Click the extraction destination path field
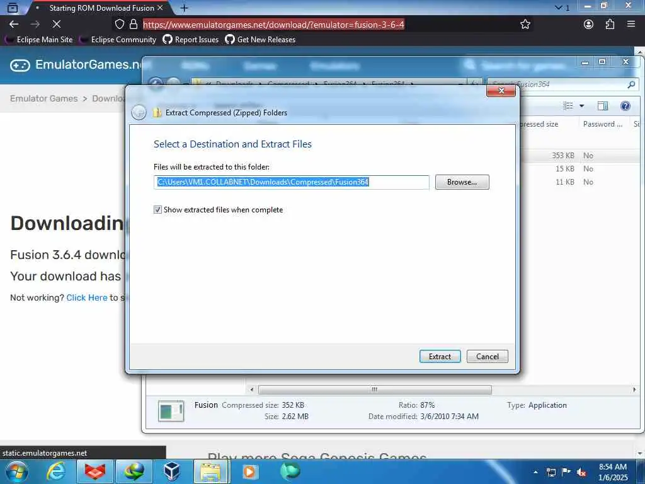The image size is (645, 484). coord(291,182)
